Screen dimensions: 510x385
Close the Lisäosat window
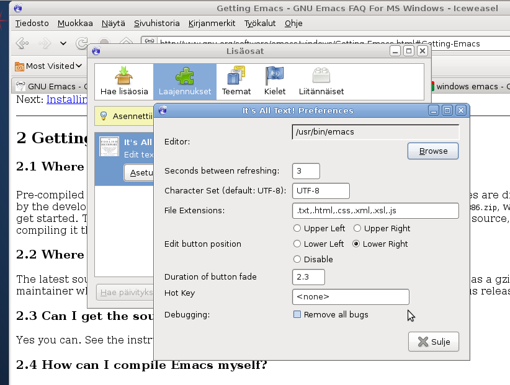pyautogui.click(x=422, y=51)
